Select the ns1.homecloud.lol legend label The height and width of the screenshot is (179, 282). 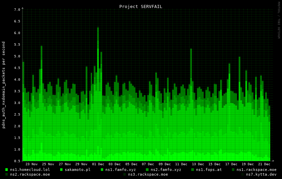[30, 170]
